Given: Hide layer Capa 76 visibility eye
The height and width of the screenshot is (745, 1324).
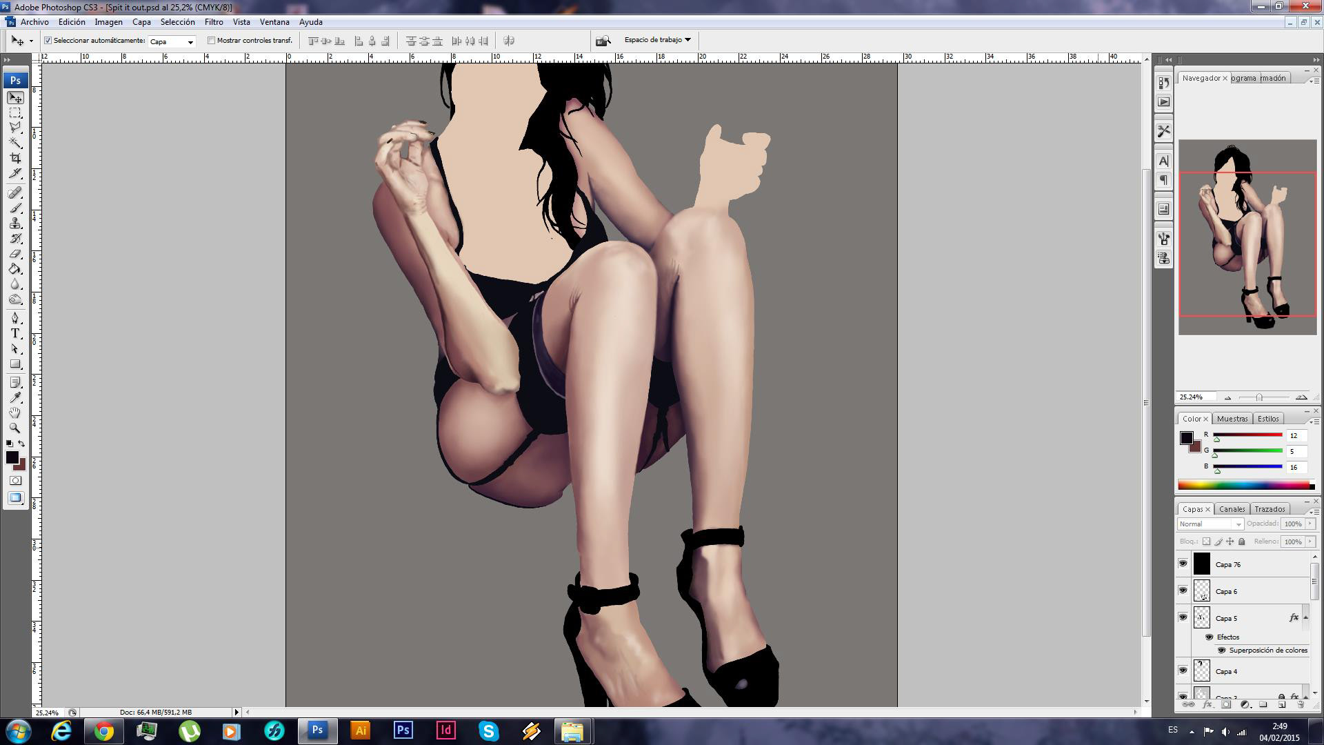Looking at the screenshot, I should pyautogui.click(x=1183, y=564).
